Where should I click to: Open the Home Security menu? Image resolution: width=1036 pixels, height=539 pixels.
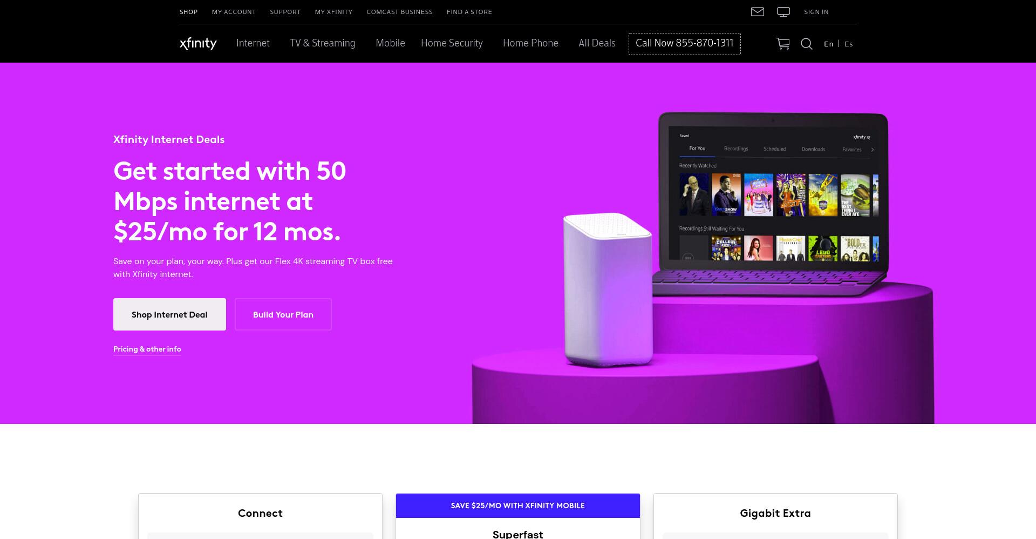[x=452, y=43]
